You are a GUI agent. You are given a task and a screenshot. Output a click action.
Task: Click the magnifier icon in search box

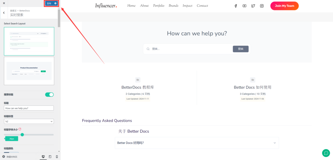pos(148,49)
